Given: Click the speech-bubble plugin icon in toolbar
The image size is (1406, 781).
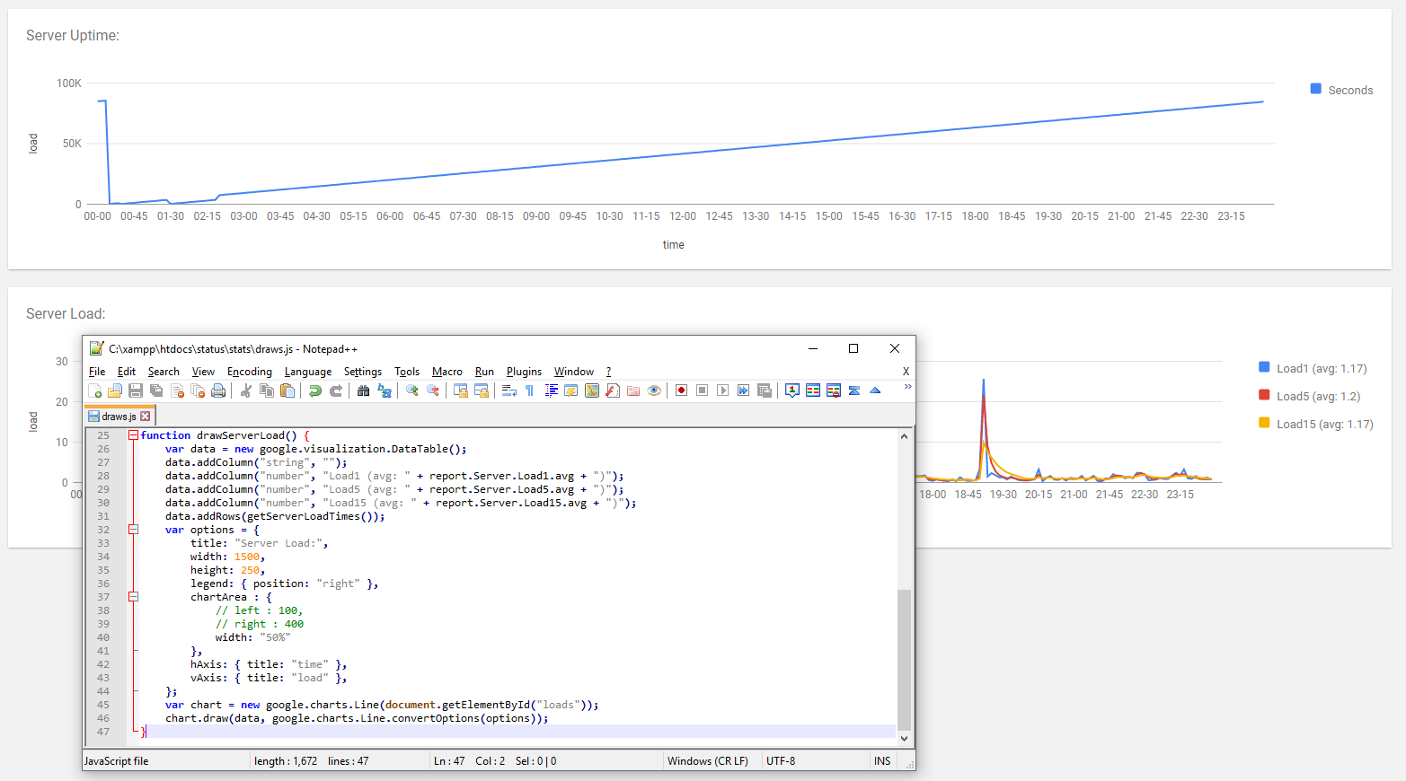Looking at the screenshot, I should pyautogui.click(x=792, y=390).
